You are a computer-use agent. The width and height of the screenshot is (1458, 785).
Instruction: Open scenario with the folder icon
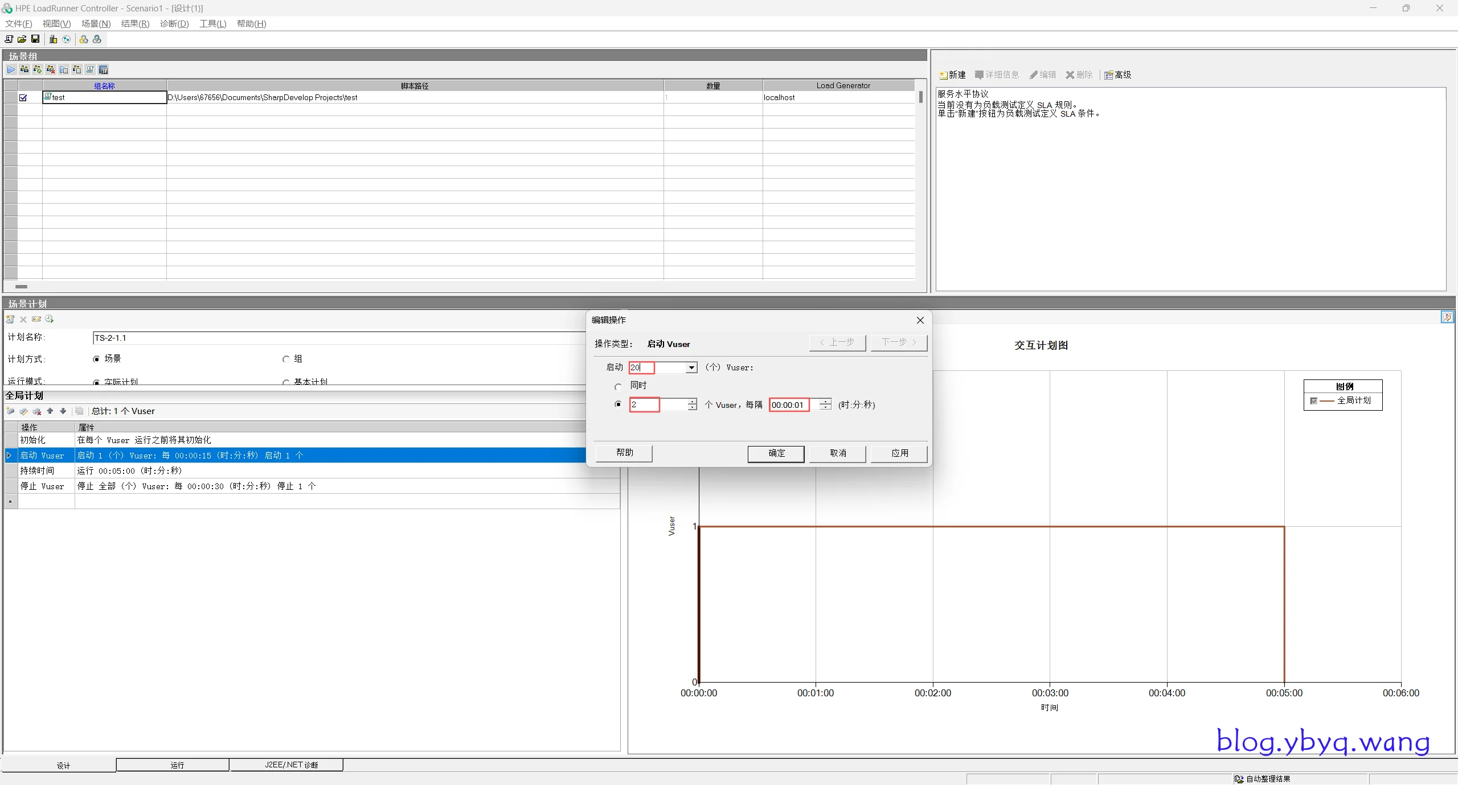click(x=22, y=39)
